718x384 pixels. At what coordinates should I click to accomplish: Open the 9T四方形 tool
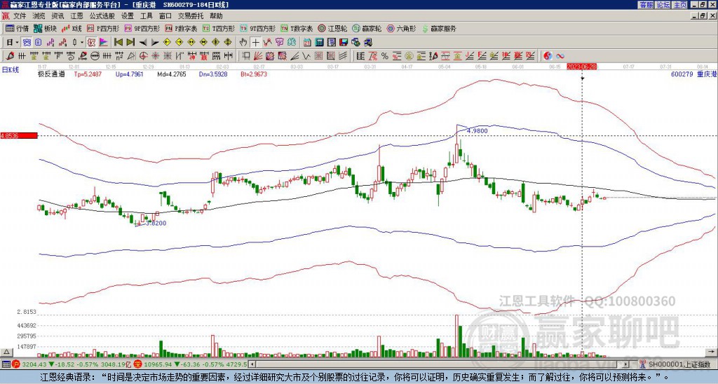258,28
